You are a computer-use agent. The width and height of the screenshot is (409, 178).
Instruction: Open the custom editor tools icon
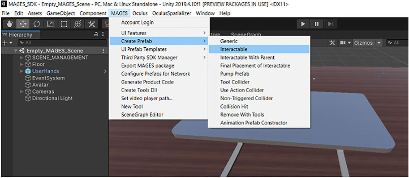91,24
